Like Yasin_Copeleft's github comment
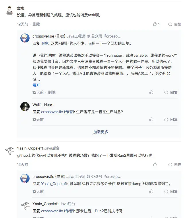The width and height of the screenshot is (186, 218). tap(155, 164)
